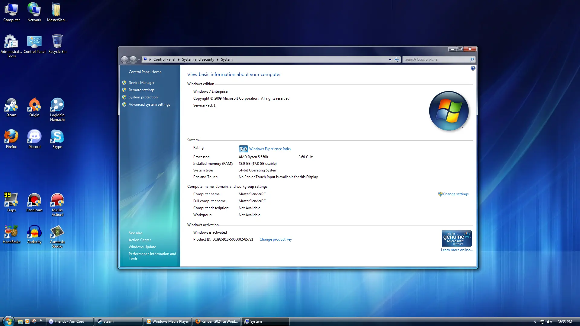Switch to Windows Media Player taskbar window
The height and width of the screenshot is (326, 580).
(x=168, y=321)
